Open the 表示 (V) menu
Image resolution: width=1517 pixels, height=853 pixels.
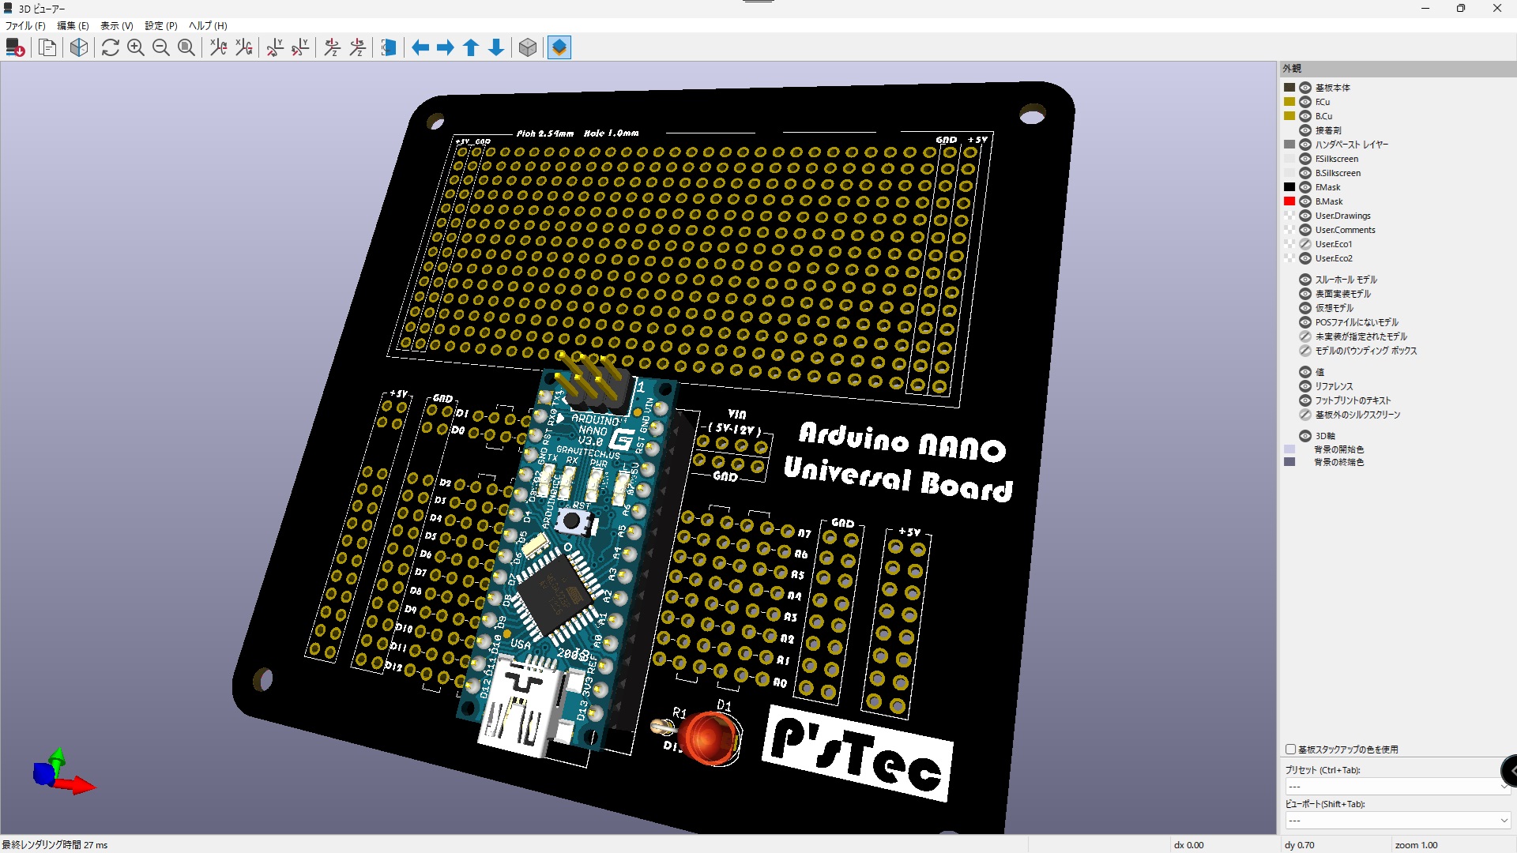tap(116, 26)
